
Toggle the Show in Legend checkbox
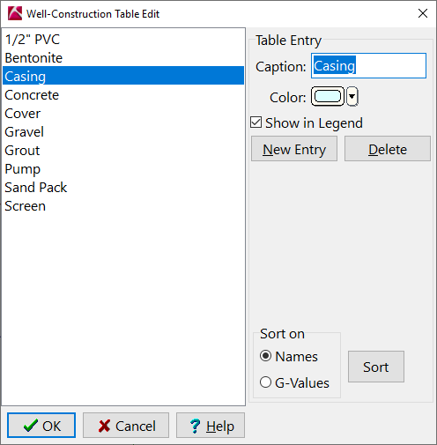[x=256, y=122]
